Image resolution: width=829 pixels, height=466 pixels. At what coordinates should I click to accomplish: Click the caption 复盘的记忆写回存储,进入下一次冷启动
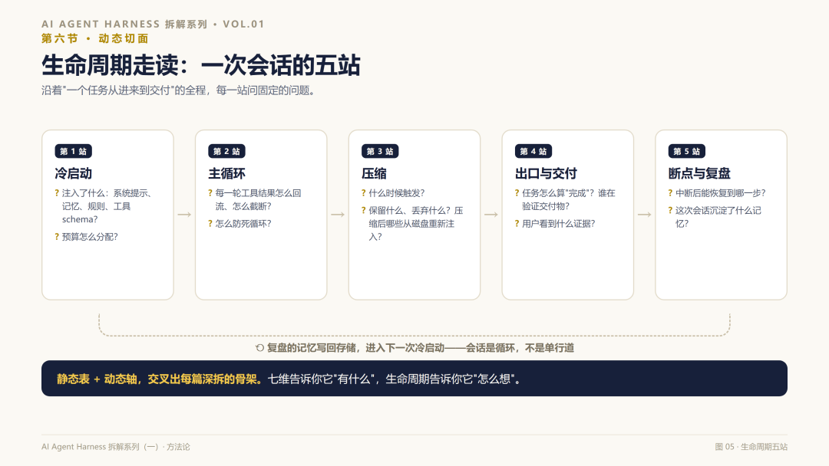pos(421,348)
